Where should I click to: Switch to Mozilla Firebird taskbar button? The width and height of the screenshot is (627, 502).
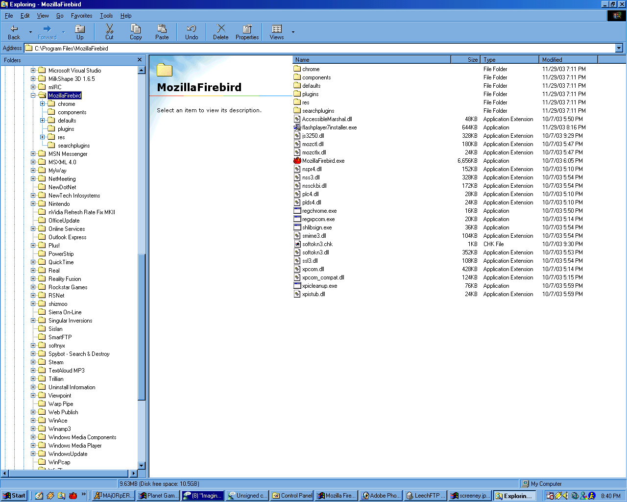337,496
